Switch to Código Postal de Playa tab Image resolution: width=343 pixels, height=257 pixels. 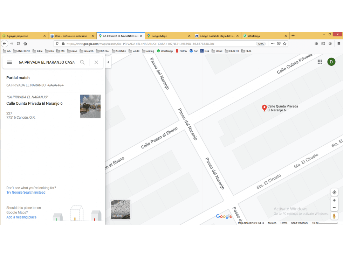pos(217,36)
